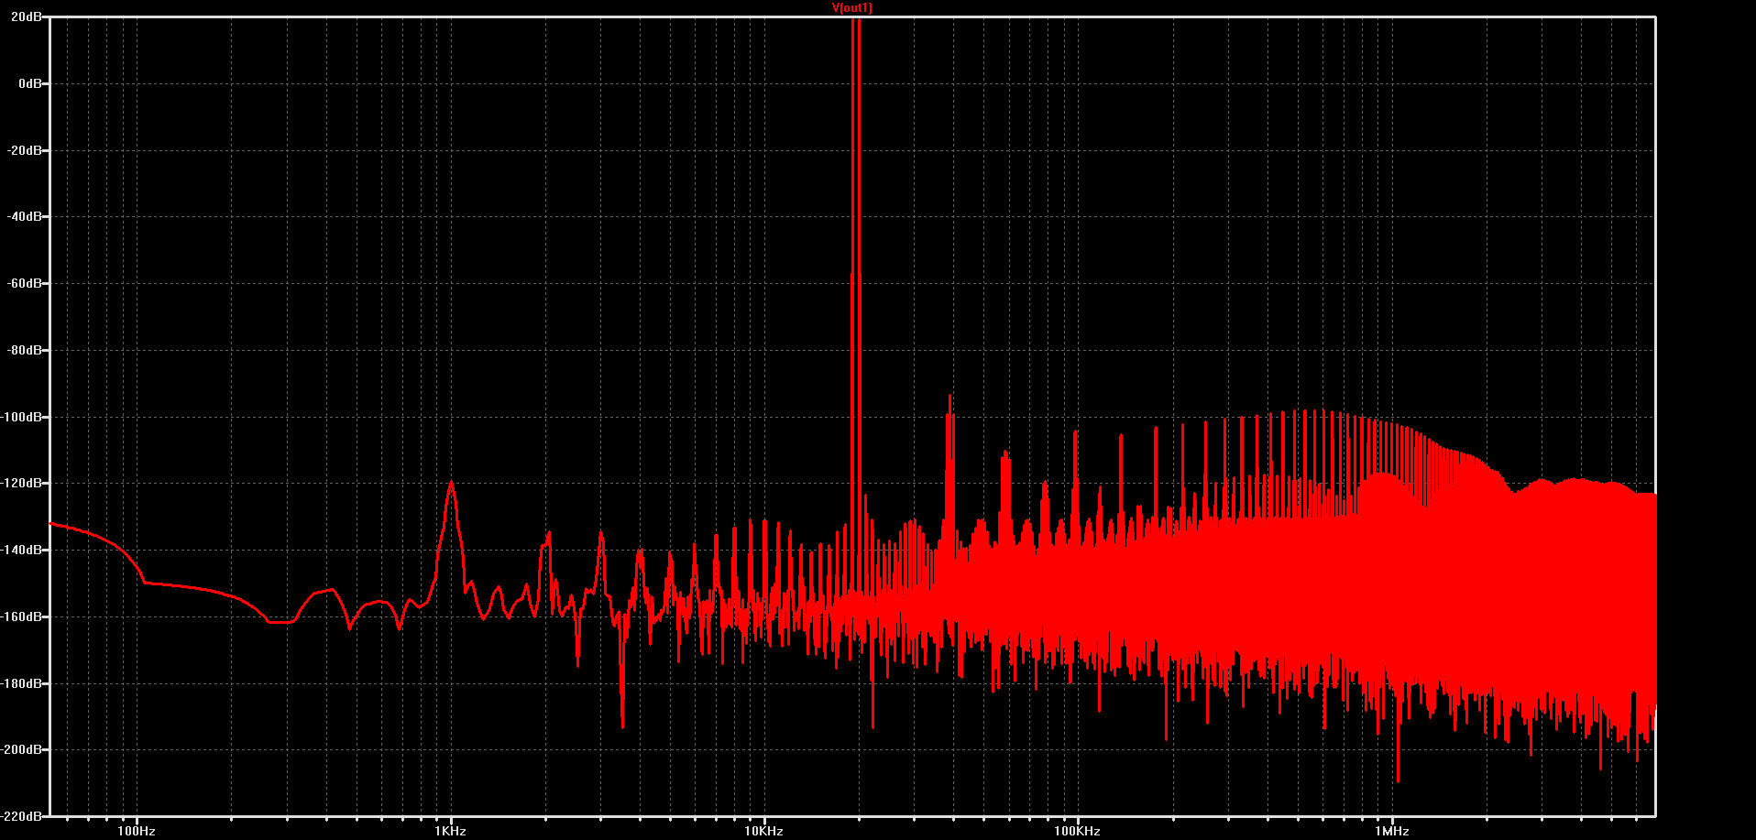Select the 1KHz frequency axis label
This screenshot has width=1756, height=840.
pyautogui.click(x=450, y=831)
